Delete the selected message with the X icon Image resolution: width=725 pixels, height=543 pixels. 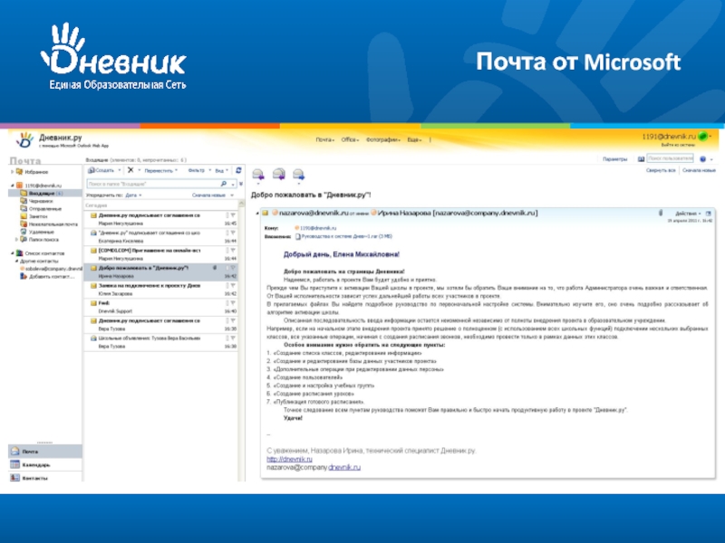130,170
